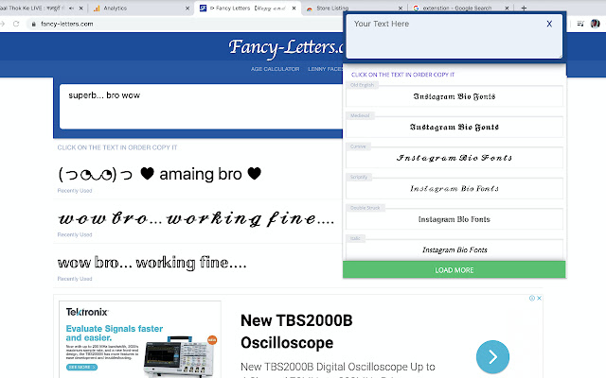The height and width of the screenshot is (378, 606).
Task: Open the AGE CALCULATOR nav link
Action: (x=275, y=69)
